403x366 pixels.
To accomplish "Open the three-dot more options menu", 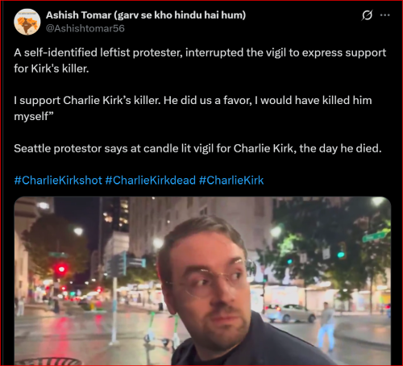I will (x=385, y=15).
